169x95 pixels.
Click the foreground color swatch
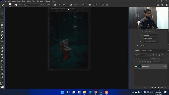click(x=1, y=85)
